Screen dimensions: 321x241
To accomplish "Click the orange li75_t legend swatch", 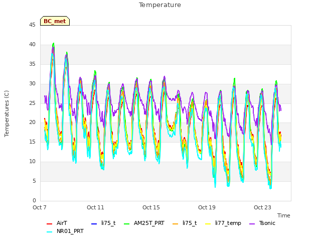I will (x=176, y=224).
